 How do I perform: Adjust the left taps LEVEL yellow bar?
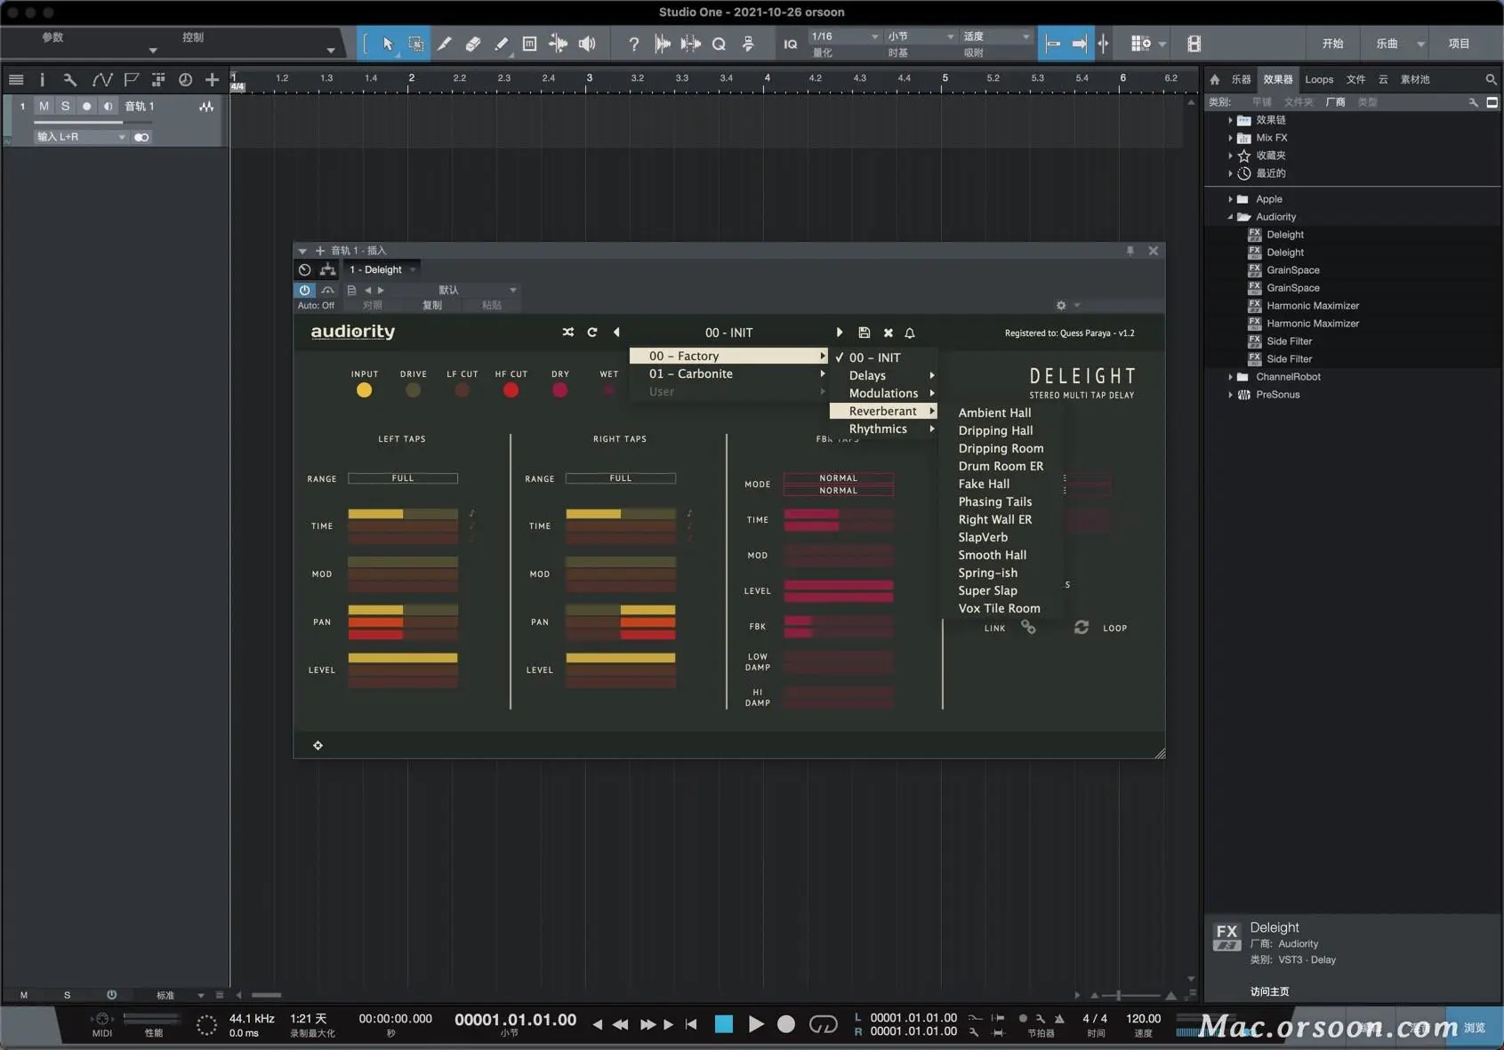(x=403, y=658)
